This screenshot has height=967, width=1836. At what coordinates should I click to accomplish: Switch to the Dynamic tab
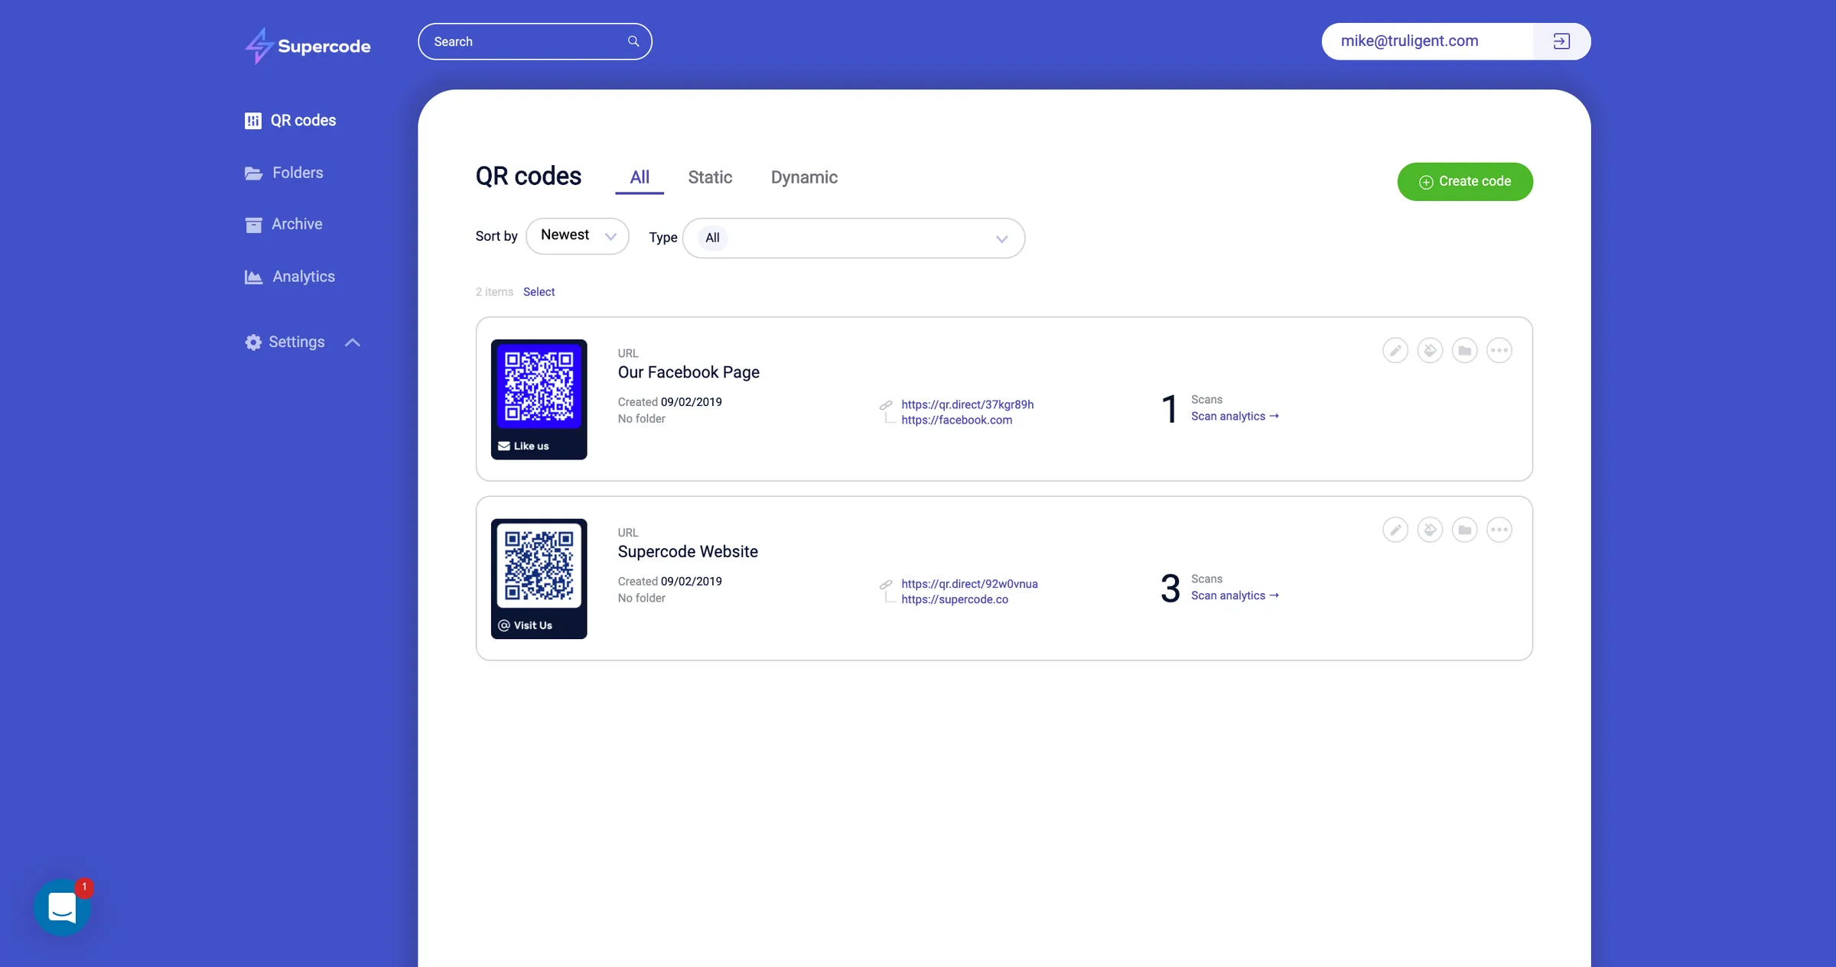(804, 177)
